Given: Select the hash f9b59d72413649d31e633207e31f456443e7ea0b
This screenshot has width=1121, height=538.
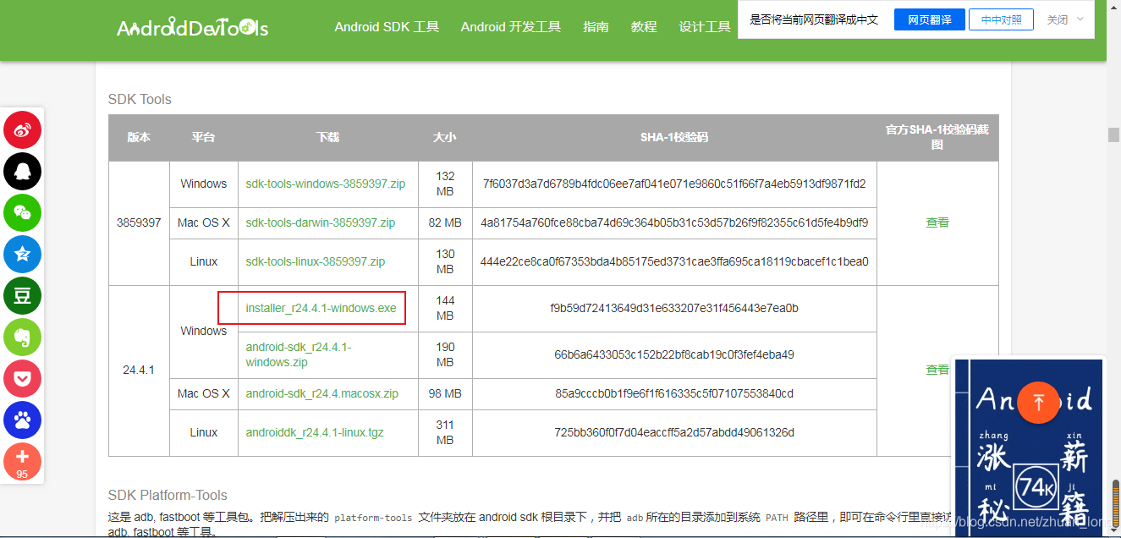Looking at the screenshot, I should (674, 308).
